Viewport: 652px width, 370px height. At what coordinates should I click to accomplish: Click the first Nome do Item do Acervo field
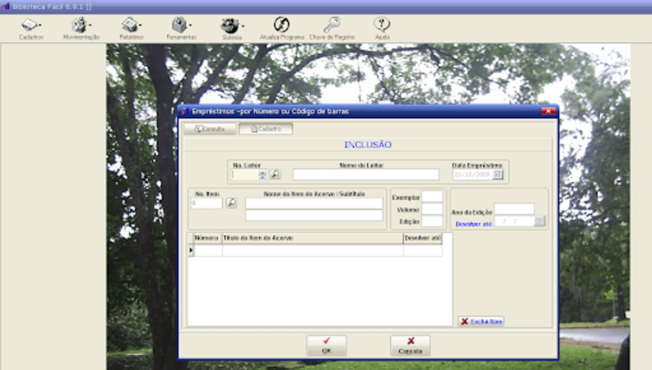click(x=314, y=203)
